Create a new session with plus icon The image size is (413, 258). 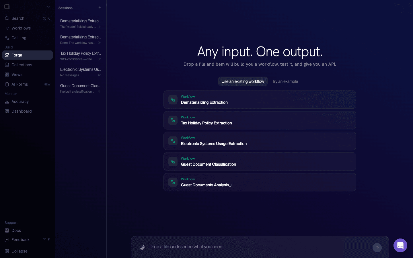coord(100,7)
